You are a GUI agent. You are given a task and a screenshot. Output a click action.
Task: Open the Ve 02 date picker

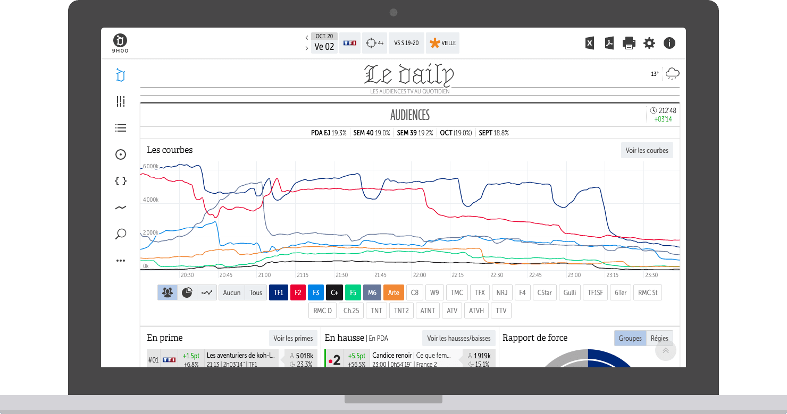[x=324, y=43]
